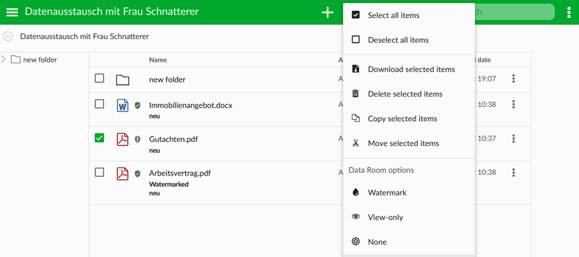
Task: Click the neu label under Gutachten.pdf
Action: click(x=154, y=151)
